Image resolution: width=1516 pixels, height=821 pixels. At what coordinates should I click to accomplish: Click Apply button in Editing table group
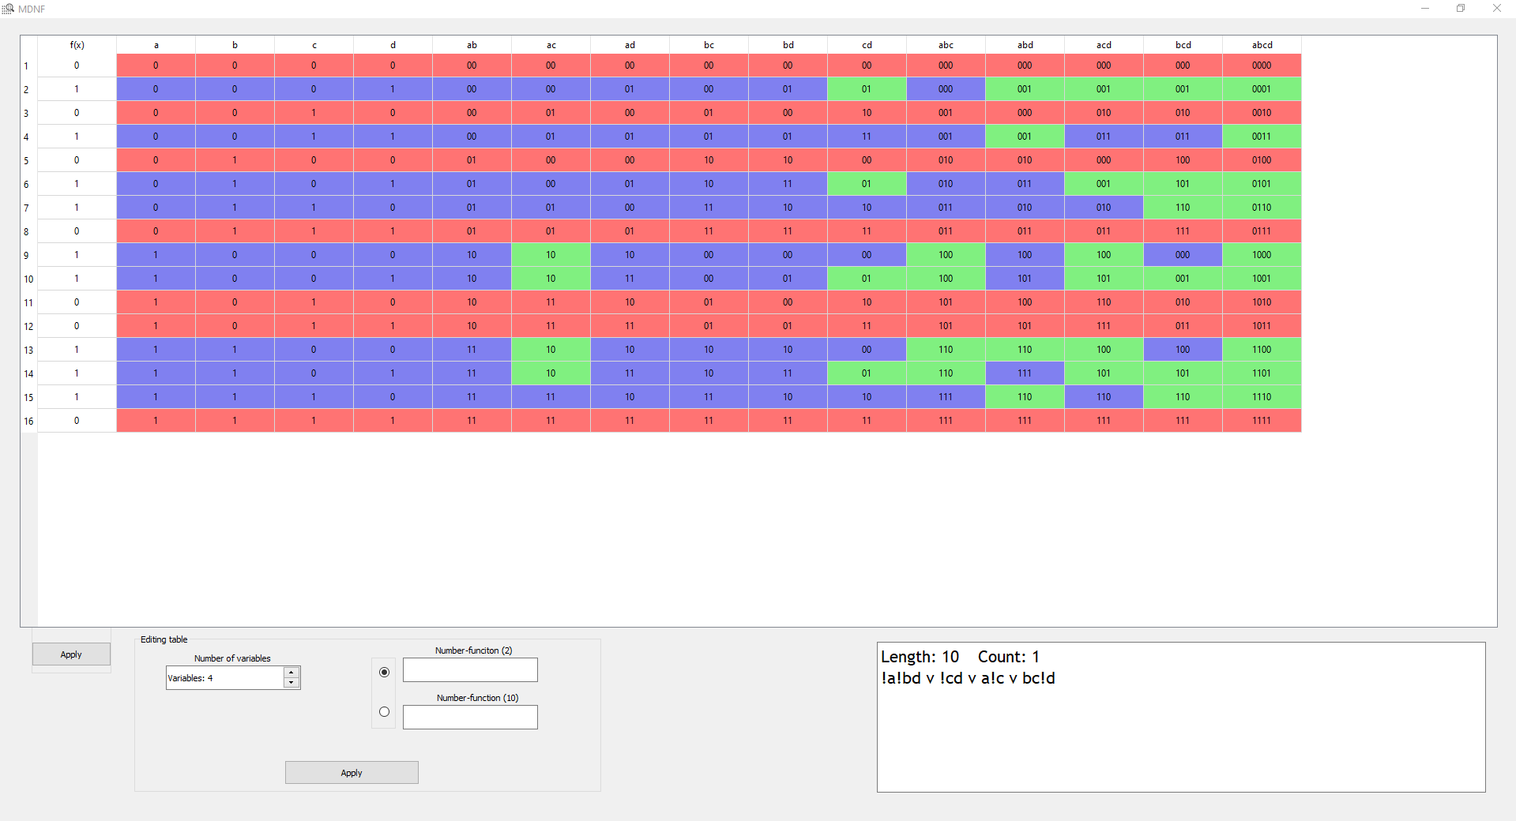tap(352, 773)
